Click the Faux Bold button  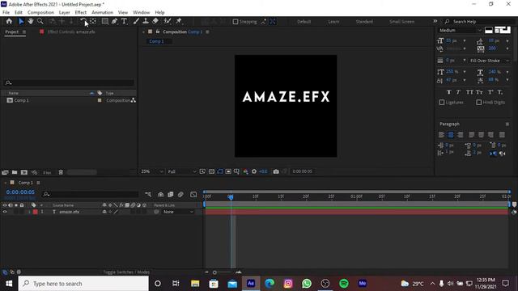(448, 92)
